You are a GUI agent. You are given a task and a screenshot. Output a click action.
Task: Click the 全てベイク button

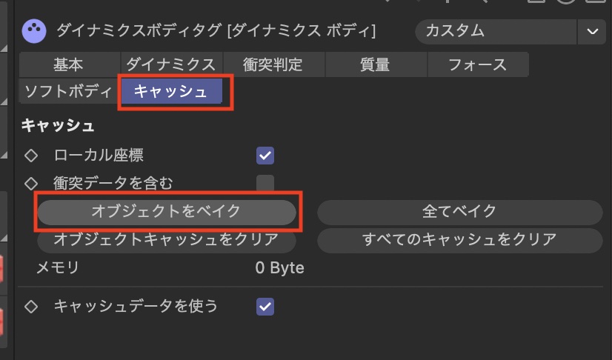pos(459,211)
